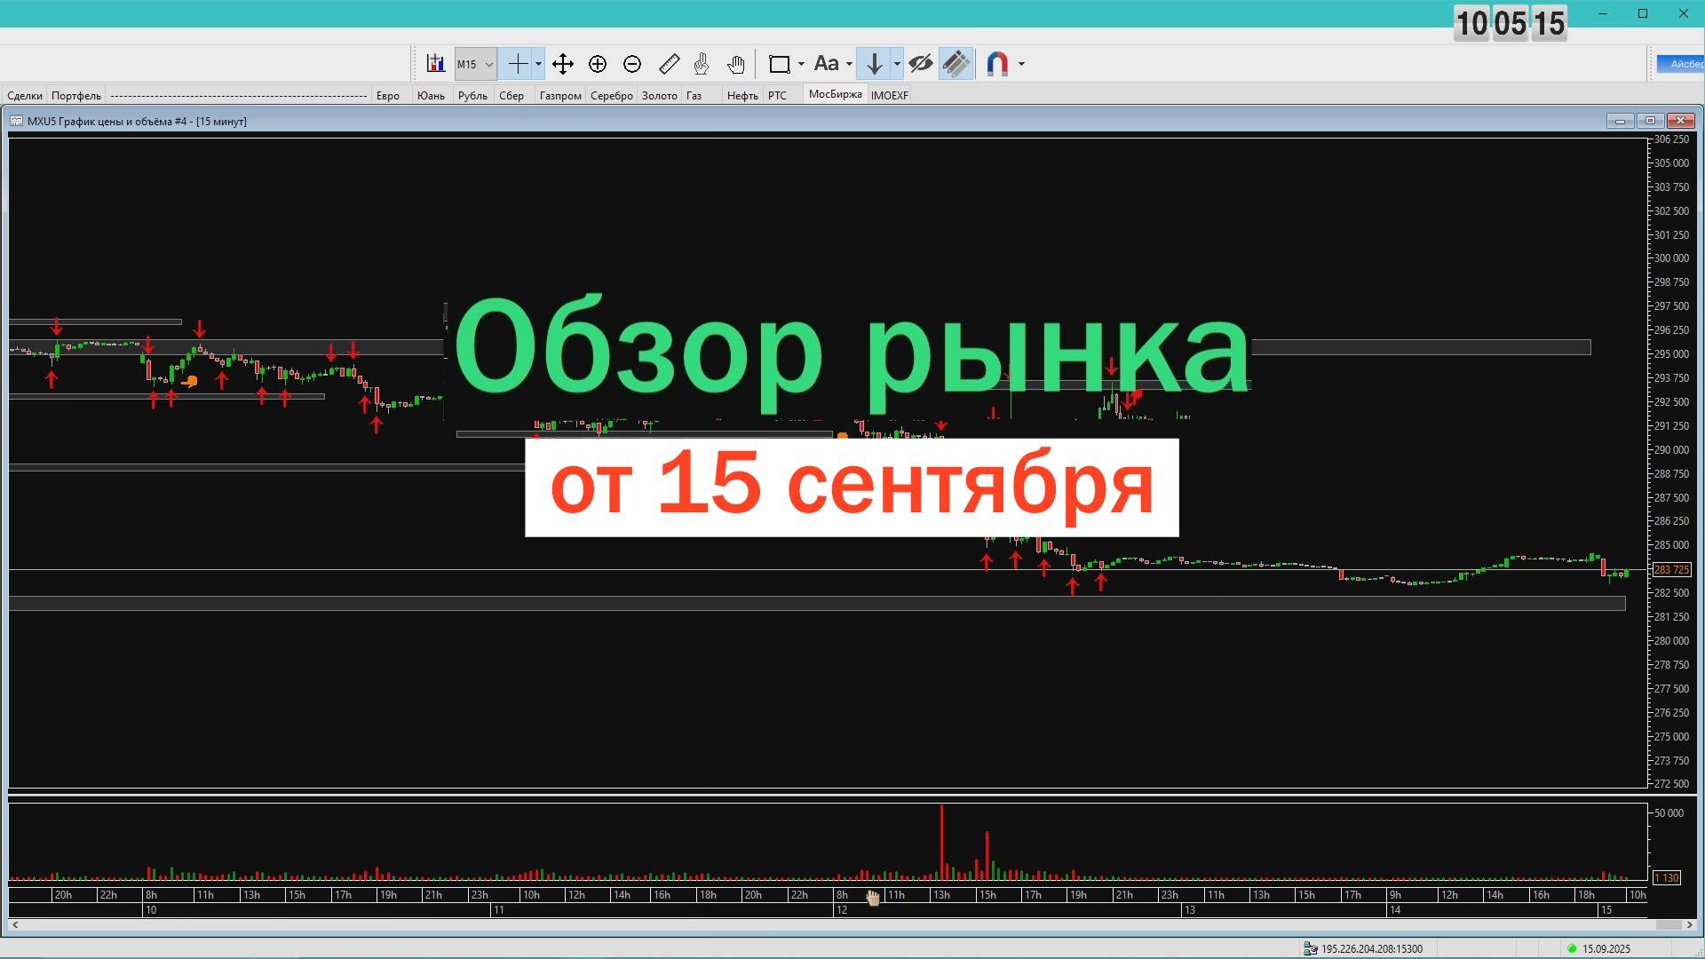The width and height of the screenshot is (1705, 959).
Task: Activate the zoom-in magnifier tool
Action: 598,63
